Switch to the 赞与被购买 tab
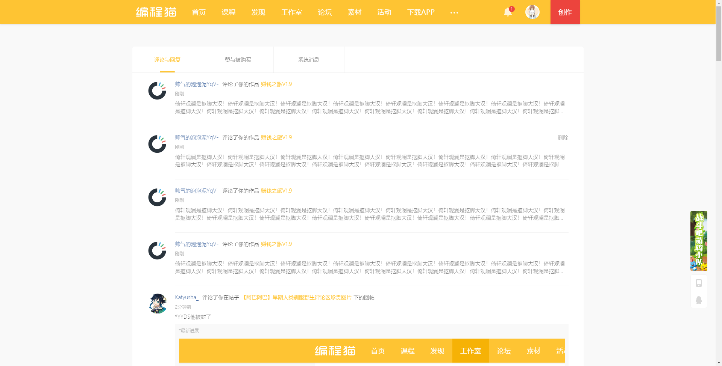 click(238, 60)
